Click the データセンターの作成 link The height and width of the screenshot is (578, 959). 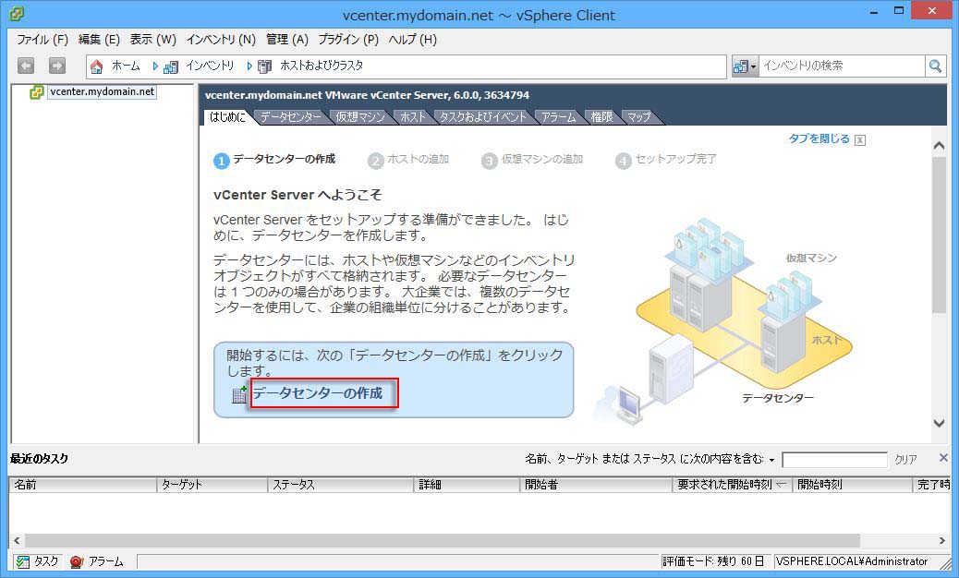[318, 392]
